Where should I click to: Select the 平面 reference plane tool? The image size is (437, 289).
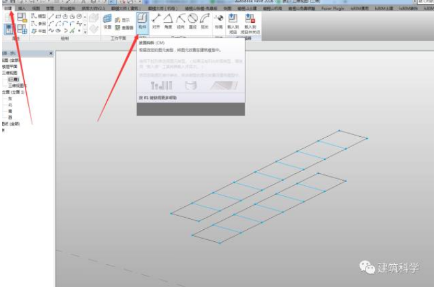click(x=39, y=31)
